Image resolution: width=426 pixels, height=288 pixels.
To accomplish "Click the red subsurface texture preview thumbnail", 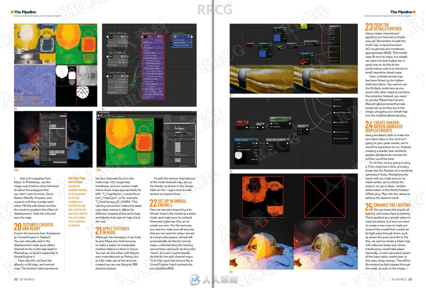I will [x=304, y=62].
